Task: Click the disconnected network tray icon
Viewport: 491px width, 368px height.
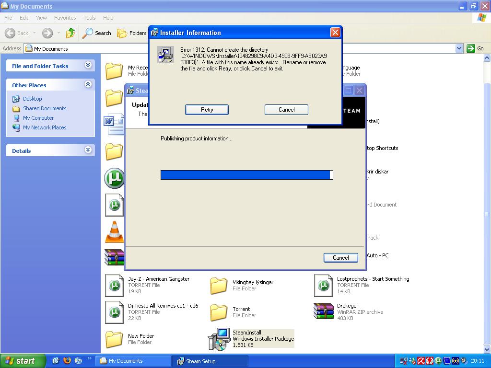Action: pos(404,361)
